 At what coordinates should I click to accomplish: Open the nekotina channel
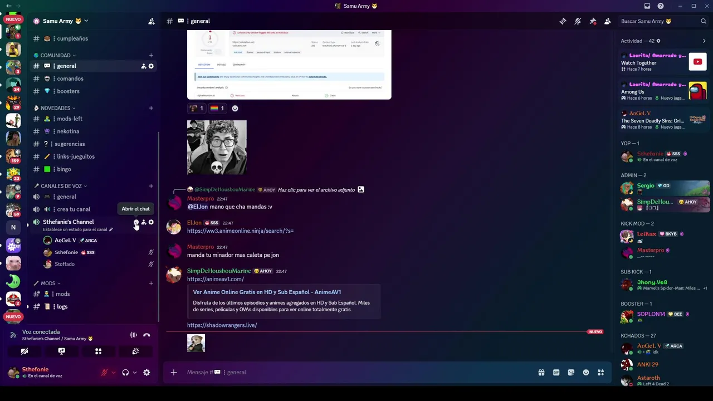pyautogui.click(x=93, y=131)
